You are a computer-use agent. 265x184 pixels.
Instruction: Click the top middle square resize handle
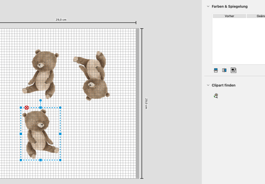tap(41, 108)
